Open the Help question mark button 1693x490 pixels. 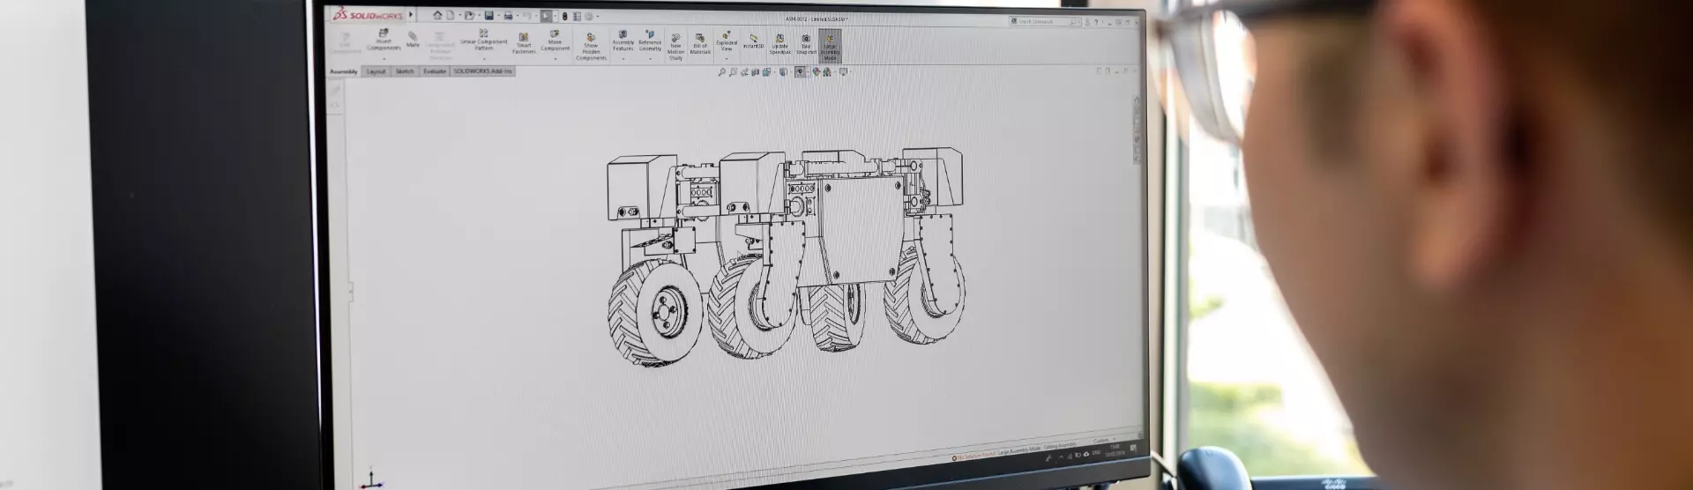(1096, 22)
